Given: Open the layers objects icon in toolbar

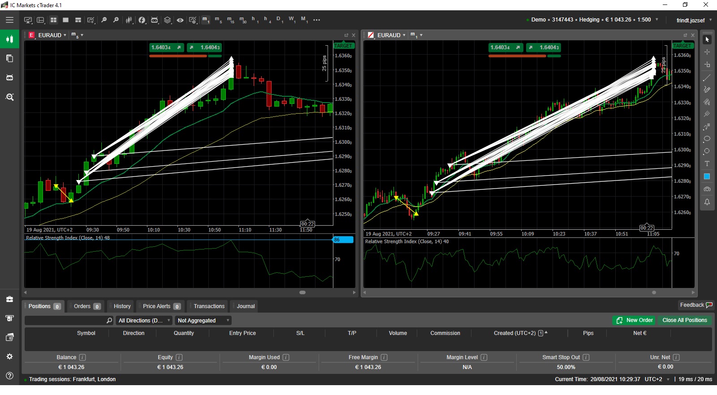Looking at the screenshot, I should 167,20.
